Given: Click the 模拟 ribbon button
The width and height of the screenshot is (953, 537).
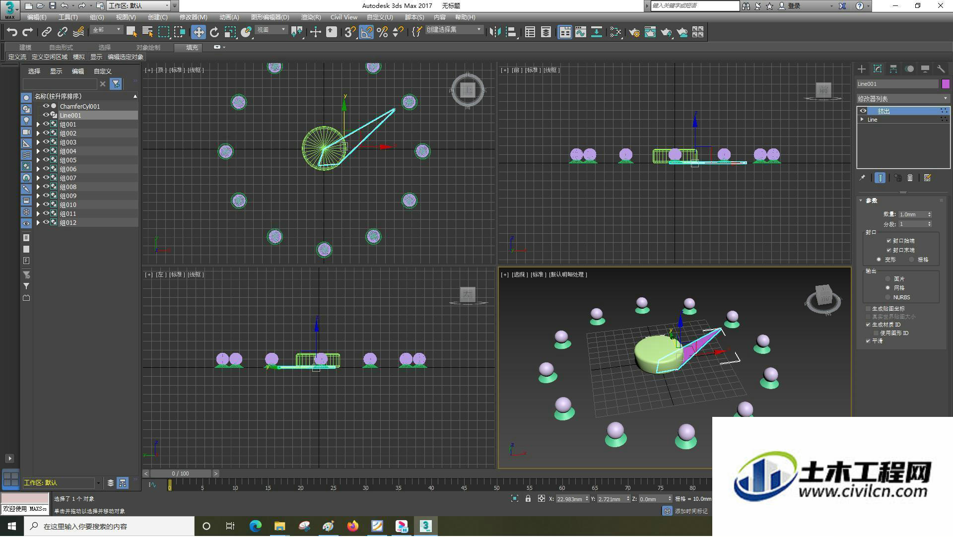Looking at the screenshot, I should coord(79,57).
